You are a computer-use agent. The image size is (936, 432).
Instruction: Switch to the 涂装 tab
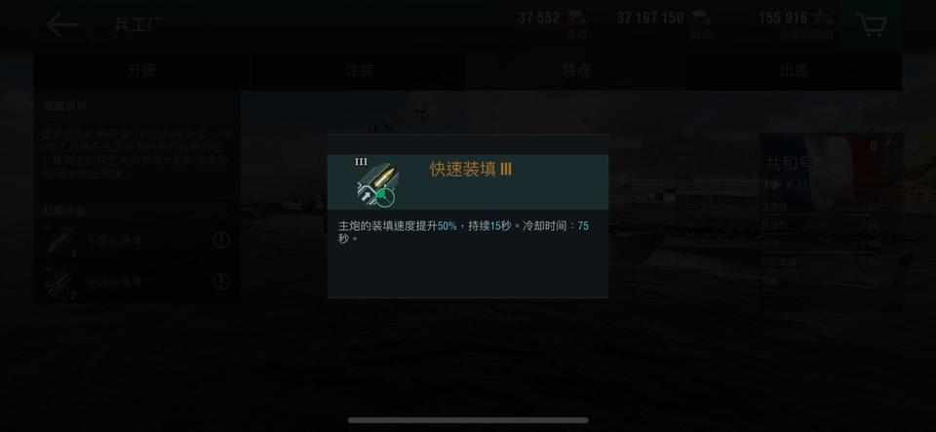click(x=359, y=71)
